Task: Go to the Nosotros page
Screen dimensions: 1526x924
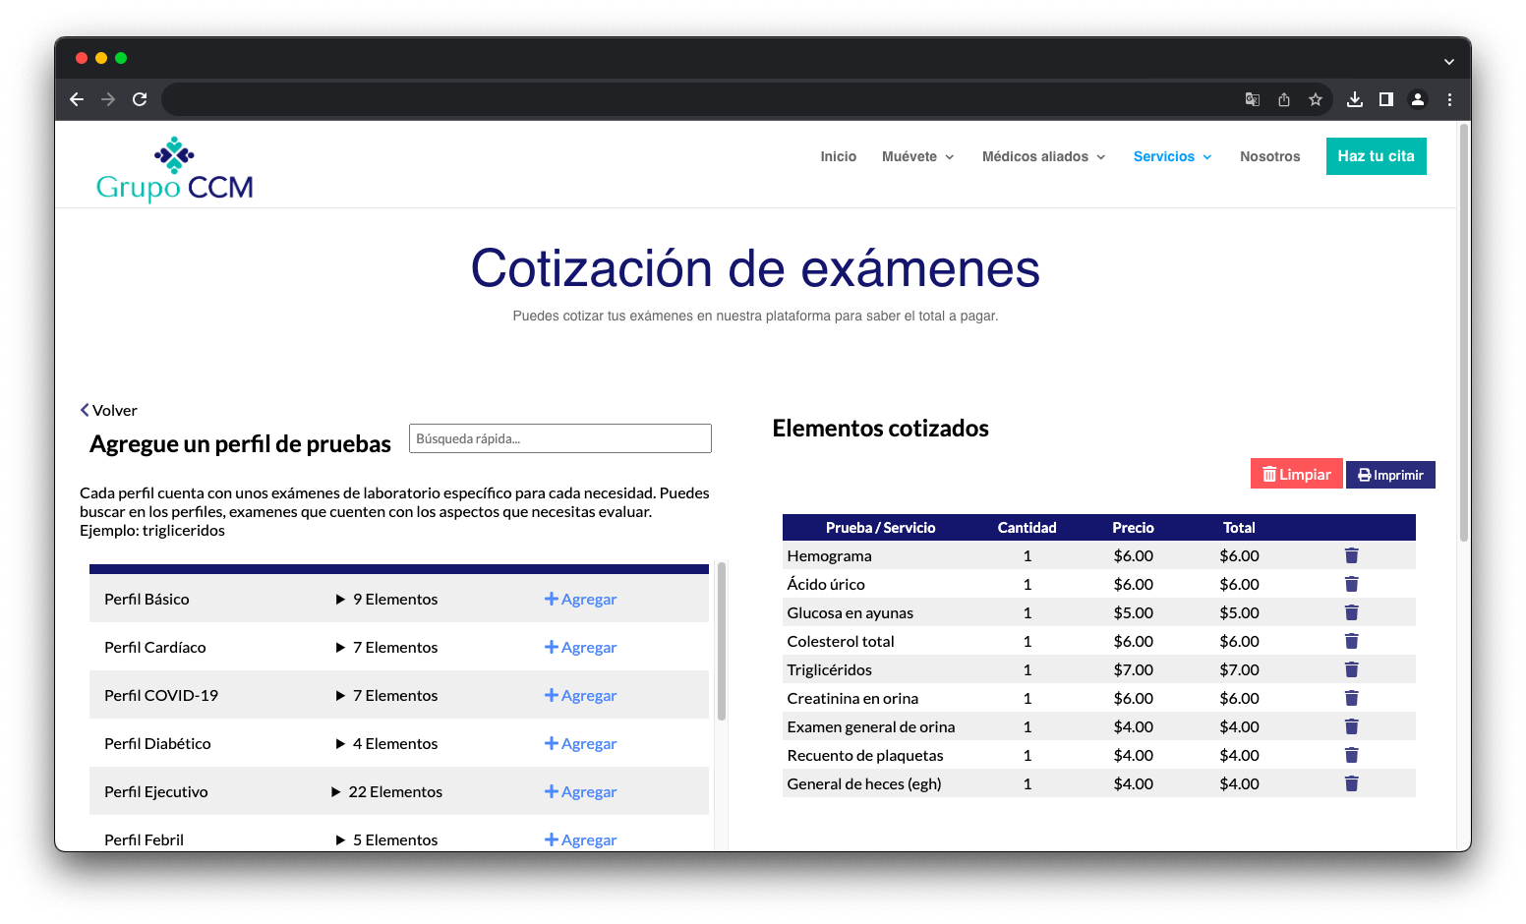Action: [1269, 156]
